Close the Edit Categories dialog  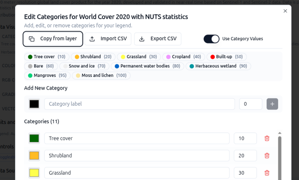pos(285,11)
